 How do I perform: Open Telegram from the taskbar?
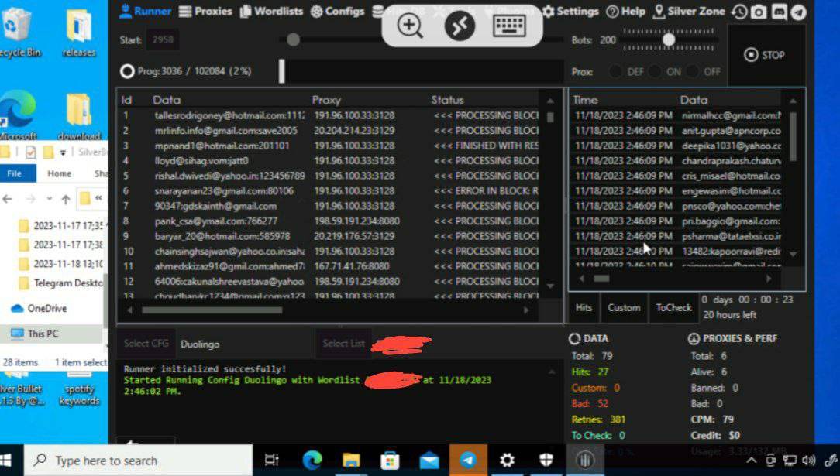tap(468, 460)
